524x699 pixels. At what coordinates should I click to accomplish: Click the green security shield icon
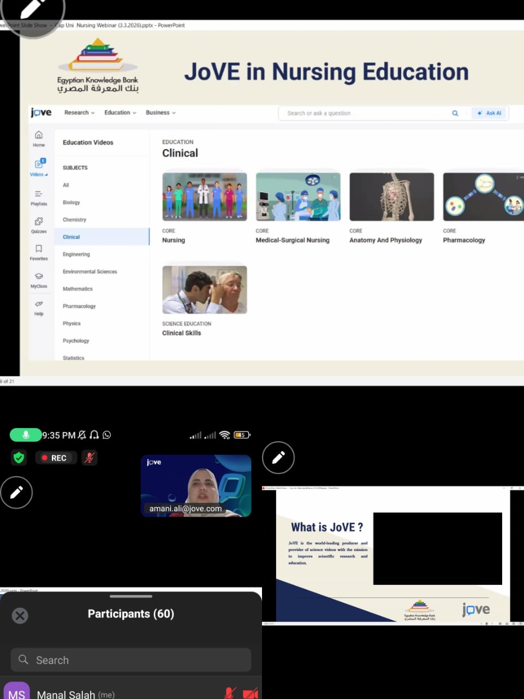(x=19, y=458)
